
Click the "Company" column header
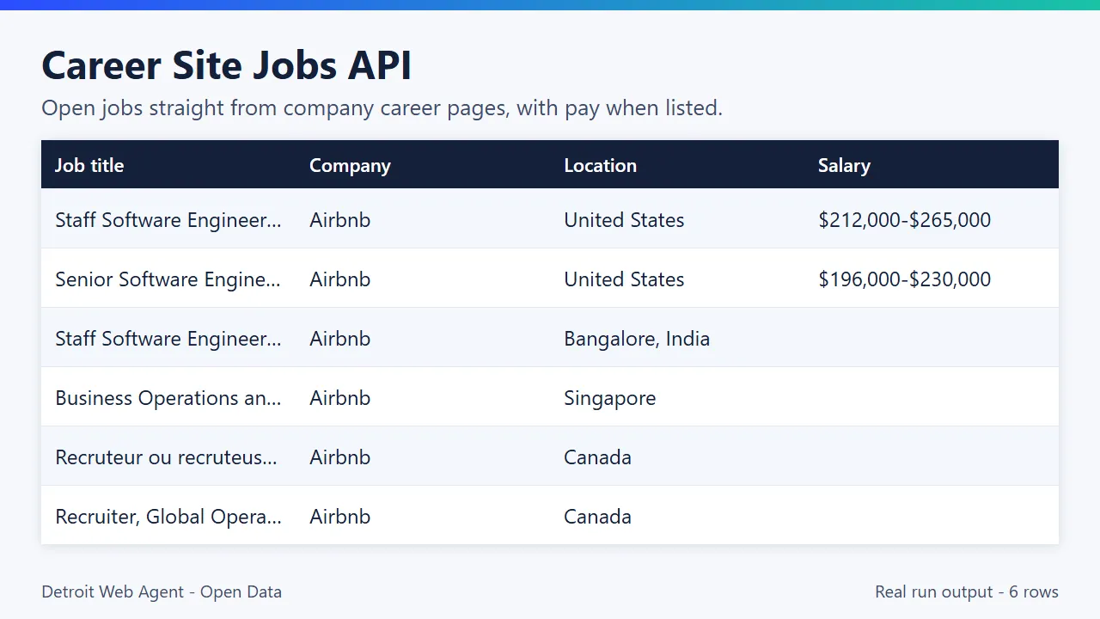click(350, 165)
